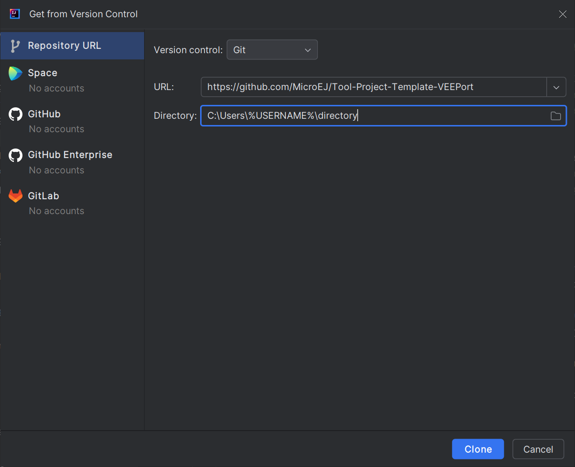The height and width of the screenshot is (467, 575).
Task: Choose the GitLab section label
Action: click(x=44, y=196)
